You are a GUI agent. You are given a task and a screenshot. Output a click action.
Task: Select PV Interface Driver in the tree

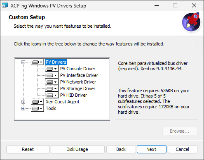coord(79,75)
